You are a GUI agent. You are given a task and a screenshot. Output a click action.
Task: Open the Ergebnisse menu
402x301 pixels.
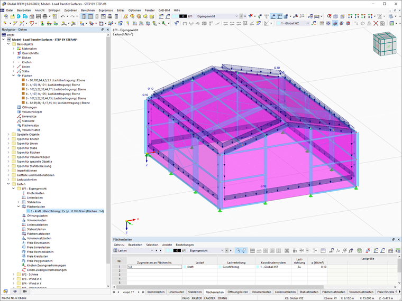click(106, 10)
